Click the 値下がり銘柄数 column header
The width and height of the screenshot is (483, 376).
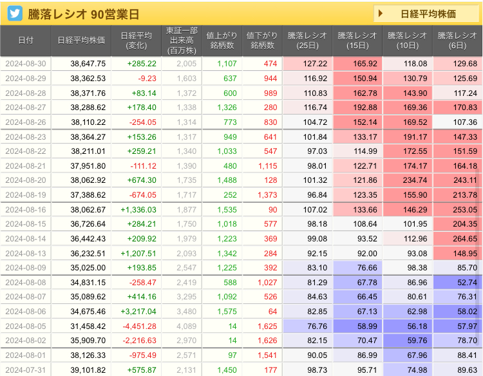point(262,41)
